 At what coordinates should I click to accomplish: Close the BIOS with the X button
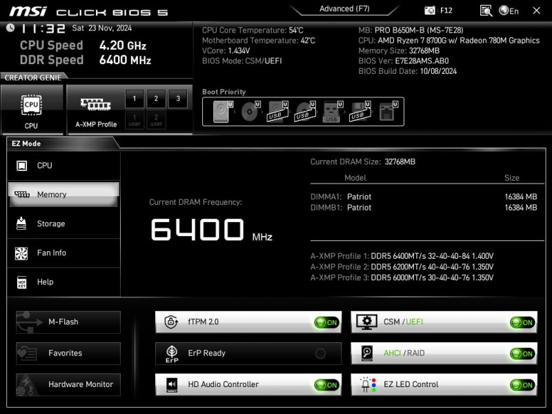(537, 10)
